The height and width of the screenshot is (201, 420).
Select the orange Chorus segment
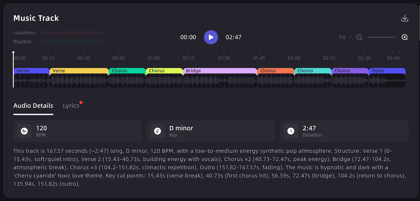point(276,71)
